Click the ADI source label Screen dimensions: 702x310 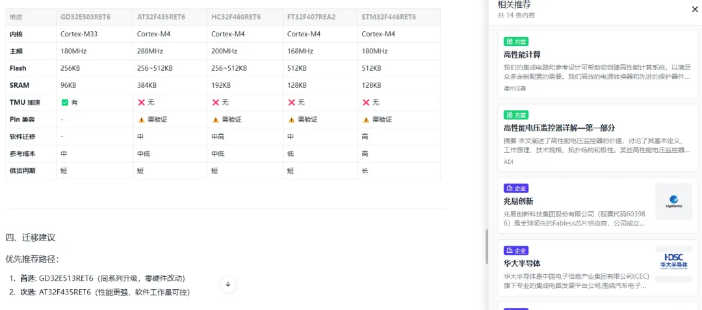point(508,161)
